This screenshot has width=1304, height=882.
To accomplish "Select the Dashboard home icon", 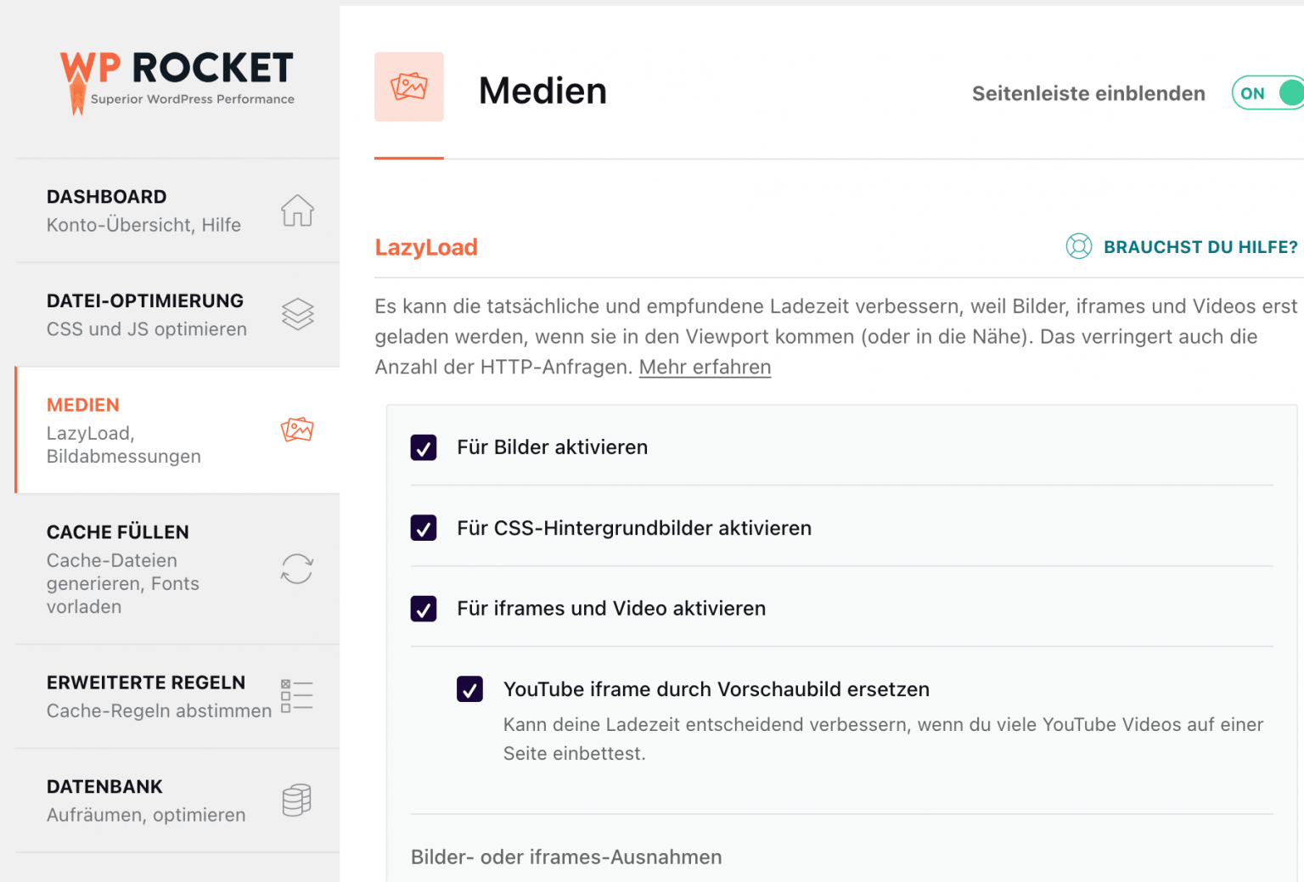I will pyautogui.click(x=296, y=211).
